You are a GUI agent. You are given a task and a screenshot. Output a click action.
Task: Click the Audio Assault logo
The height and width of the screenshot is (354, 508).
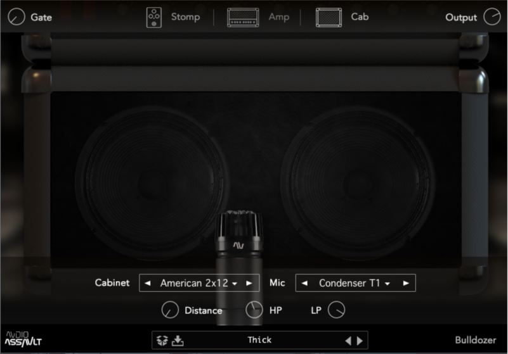point(23,339)
